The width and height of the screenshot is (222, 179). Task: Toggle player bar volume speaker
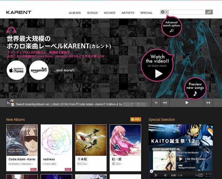coord(156,103)
